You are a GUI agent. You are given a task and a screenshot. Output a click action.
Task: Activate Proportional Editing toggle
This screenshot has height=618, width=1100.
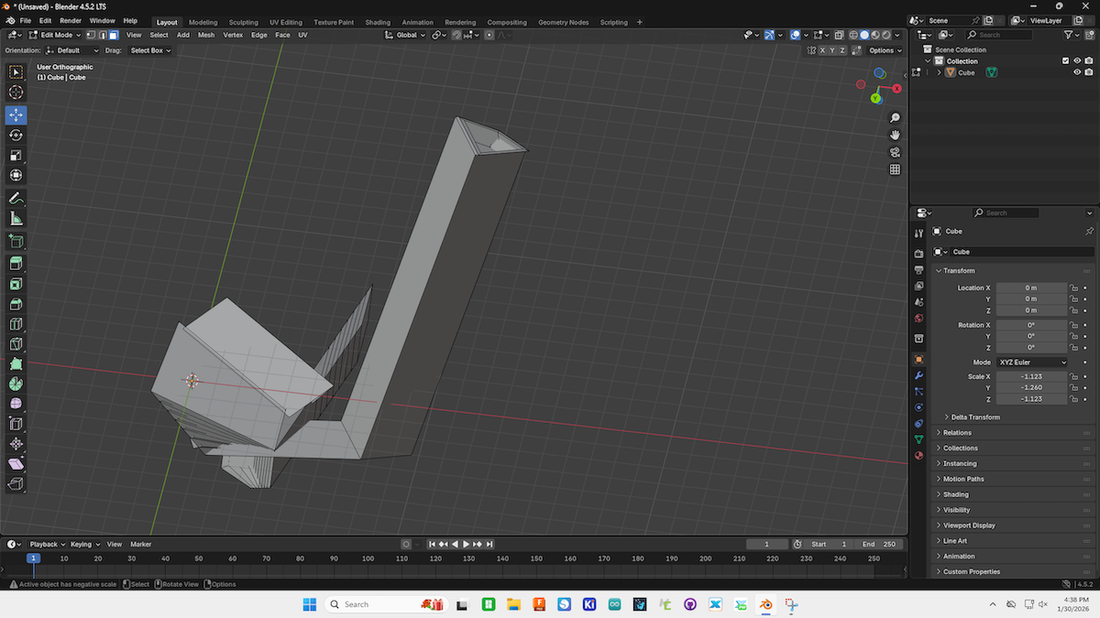click(x=489, y=35)
